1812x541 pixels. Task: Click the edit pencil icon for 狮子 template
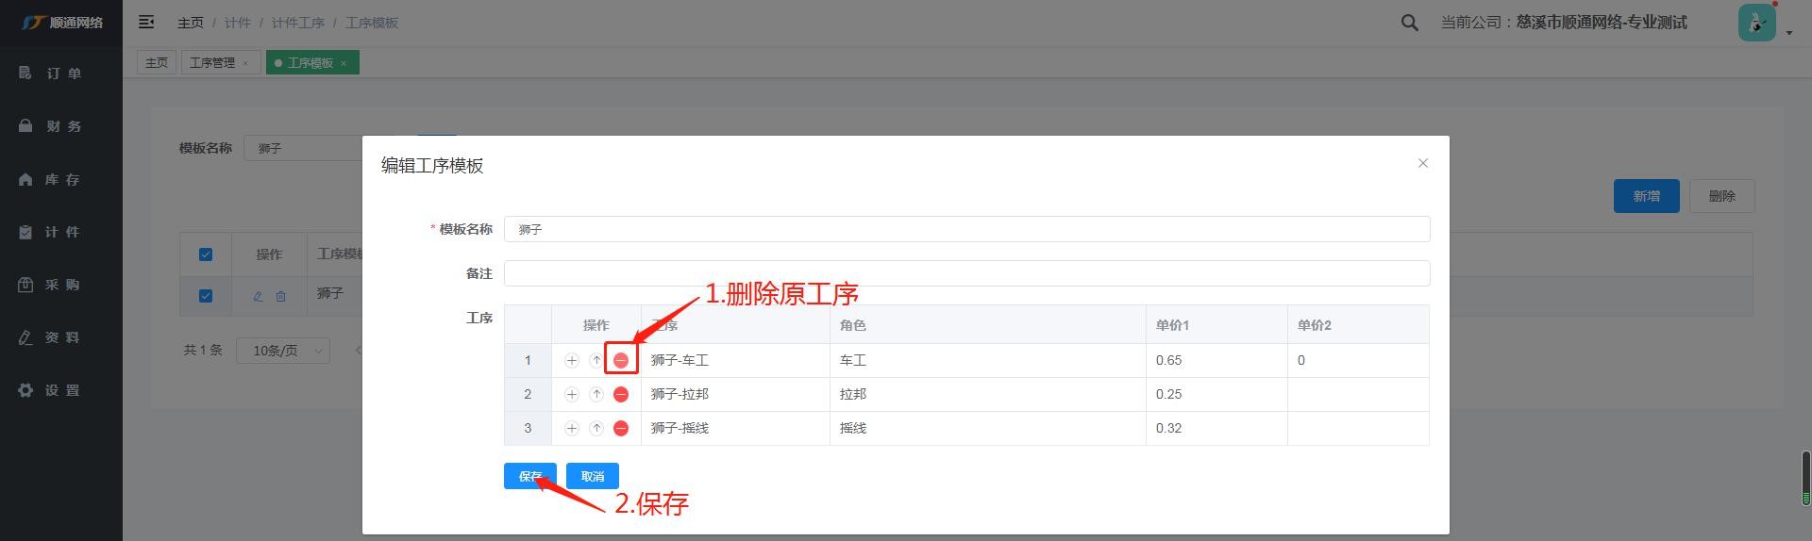tap(258, 296)
